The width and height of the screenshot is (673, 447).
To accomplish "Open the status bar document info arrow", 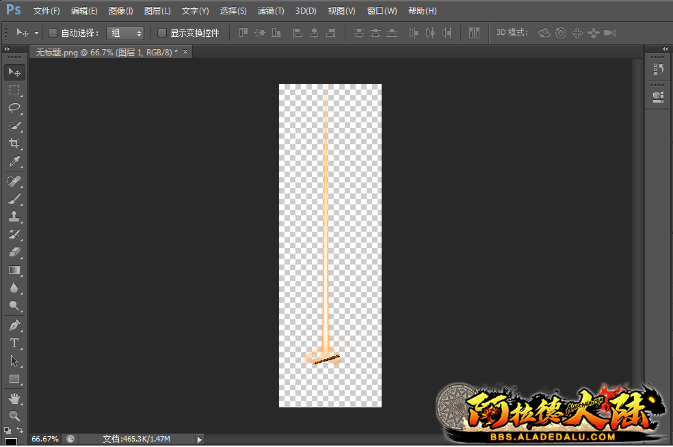I will [200, 439].
